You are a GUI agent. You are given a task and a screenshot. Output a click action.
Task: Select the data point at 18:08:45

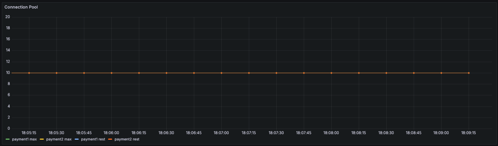point(414,73)
